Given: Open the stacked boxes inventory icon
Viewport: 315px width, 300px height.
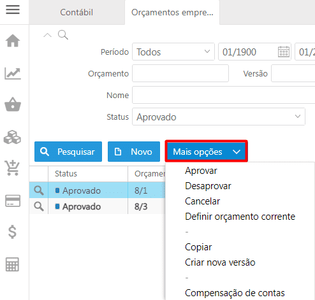Looking at the screenshot, I should point(12,137).
